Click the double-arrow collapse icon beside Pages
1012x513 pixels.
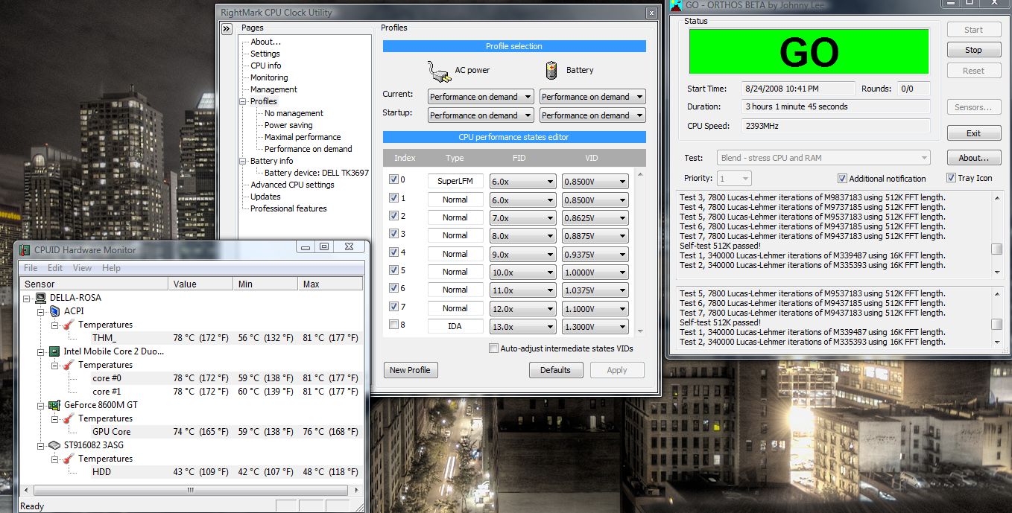pyautogui.click(x=227, y=29)
